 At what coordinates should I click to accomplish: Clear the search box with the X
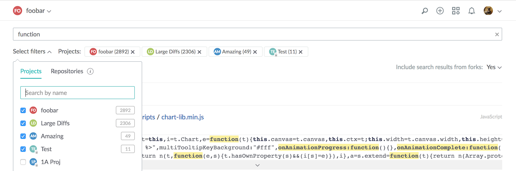[x=497, y=34]
